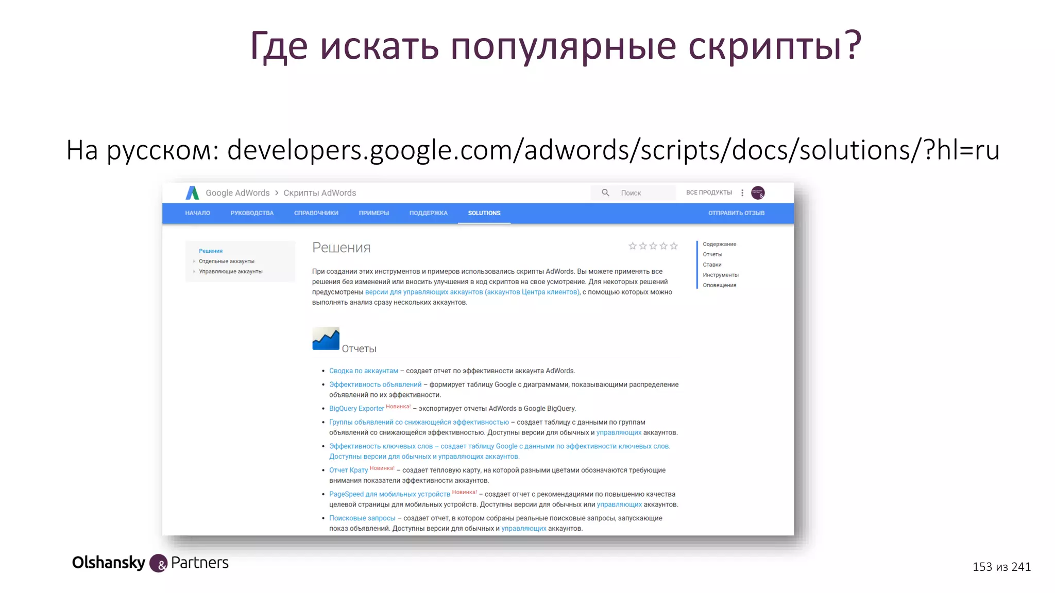Click the slide counter 153 из 241

[1001, 567]
